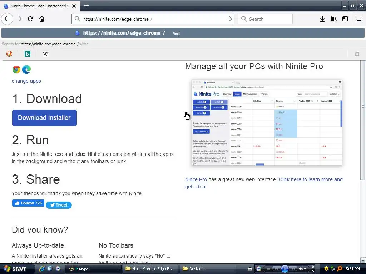Open the Ninite Pro link

click(x=196, y=179)
